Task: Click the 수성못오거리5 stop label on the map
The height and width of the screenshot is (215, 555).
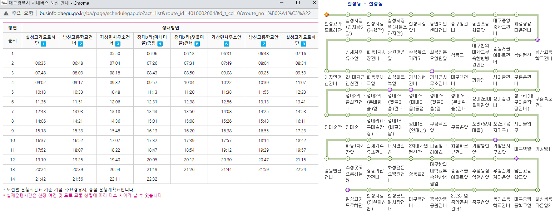Action: click(418, 54)
